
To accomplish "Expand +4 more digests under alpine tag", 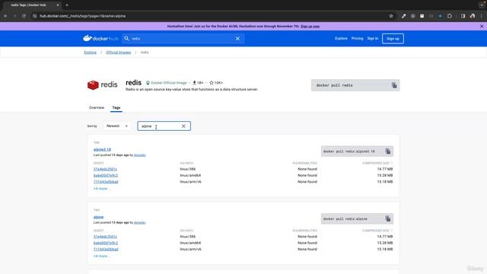I will point(101,256).
